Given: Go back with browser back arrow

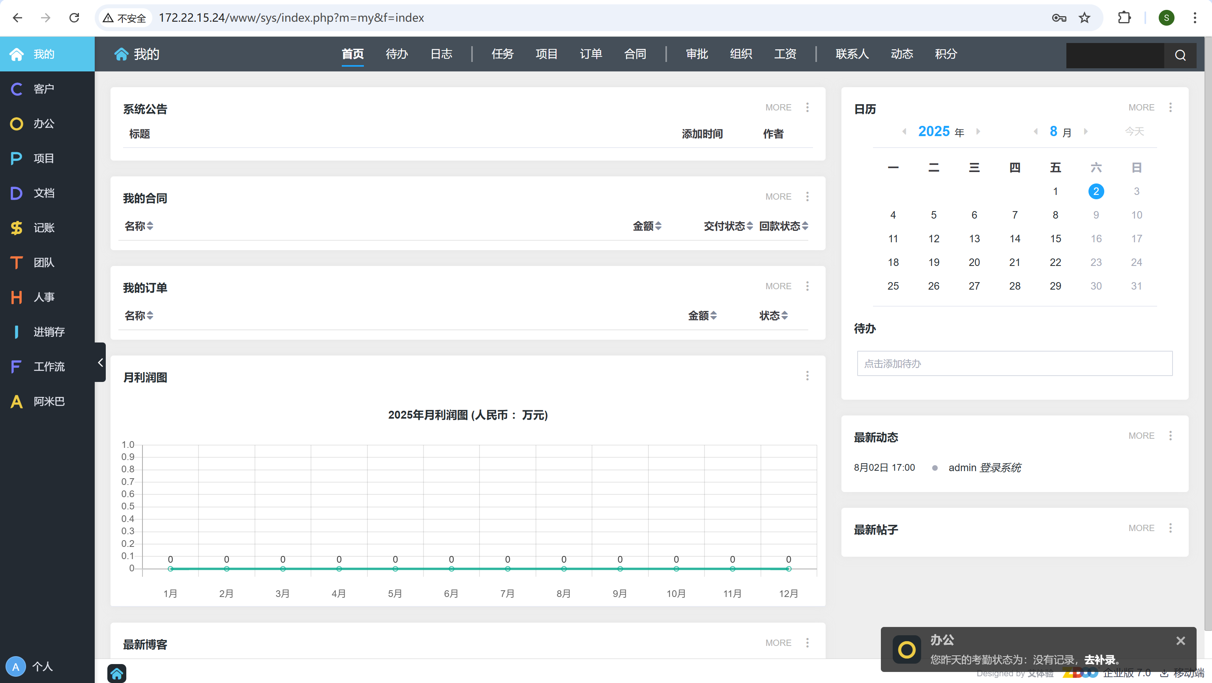Looking at the screenshot, I should pyautogui.click(x=17, y=18).
